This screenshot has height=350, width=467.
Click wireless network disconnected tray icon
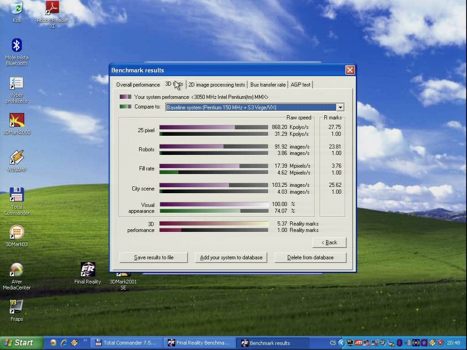point(375,343)
